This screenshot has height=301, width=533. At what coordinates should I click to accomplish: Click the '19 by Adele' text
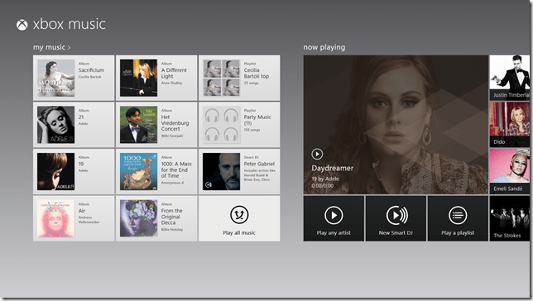coord(325,179)
